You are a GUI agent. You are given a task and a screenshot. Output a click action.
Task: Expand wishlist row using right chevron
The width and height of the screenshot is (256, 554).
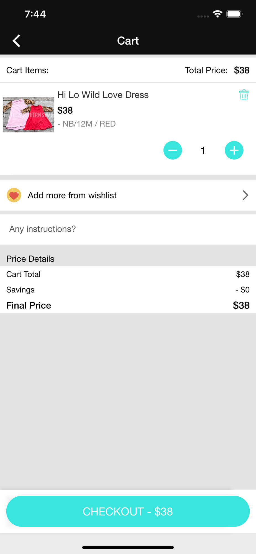[245, 195]
